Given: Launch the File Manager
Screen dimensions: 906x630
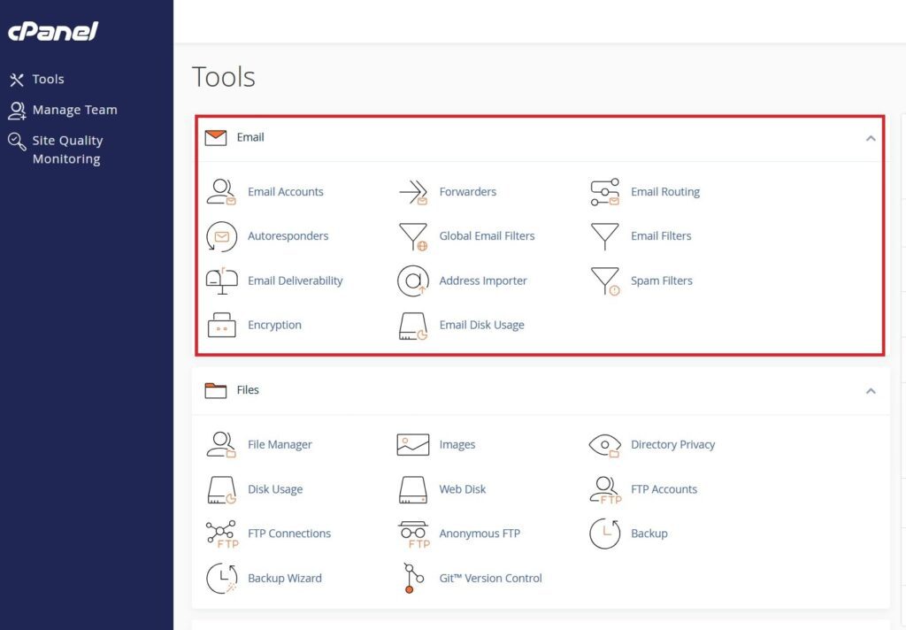Looking at the screenshot, I should click(280, 444).
